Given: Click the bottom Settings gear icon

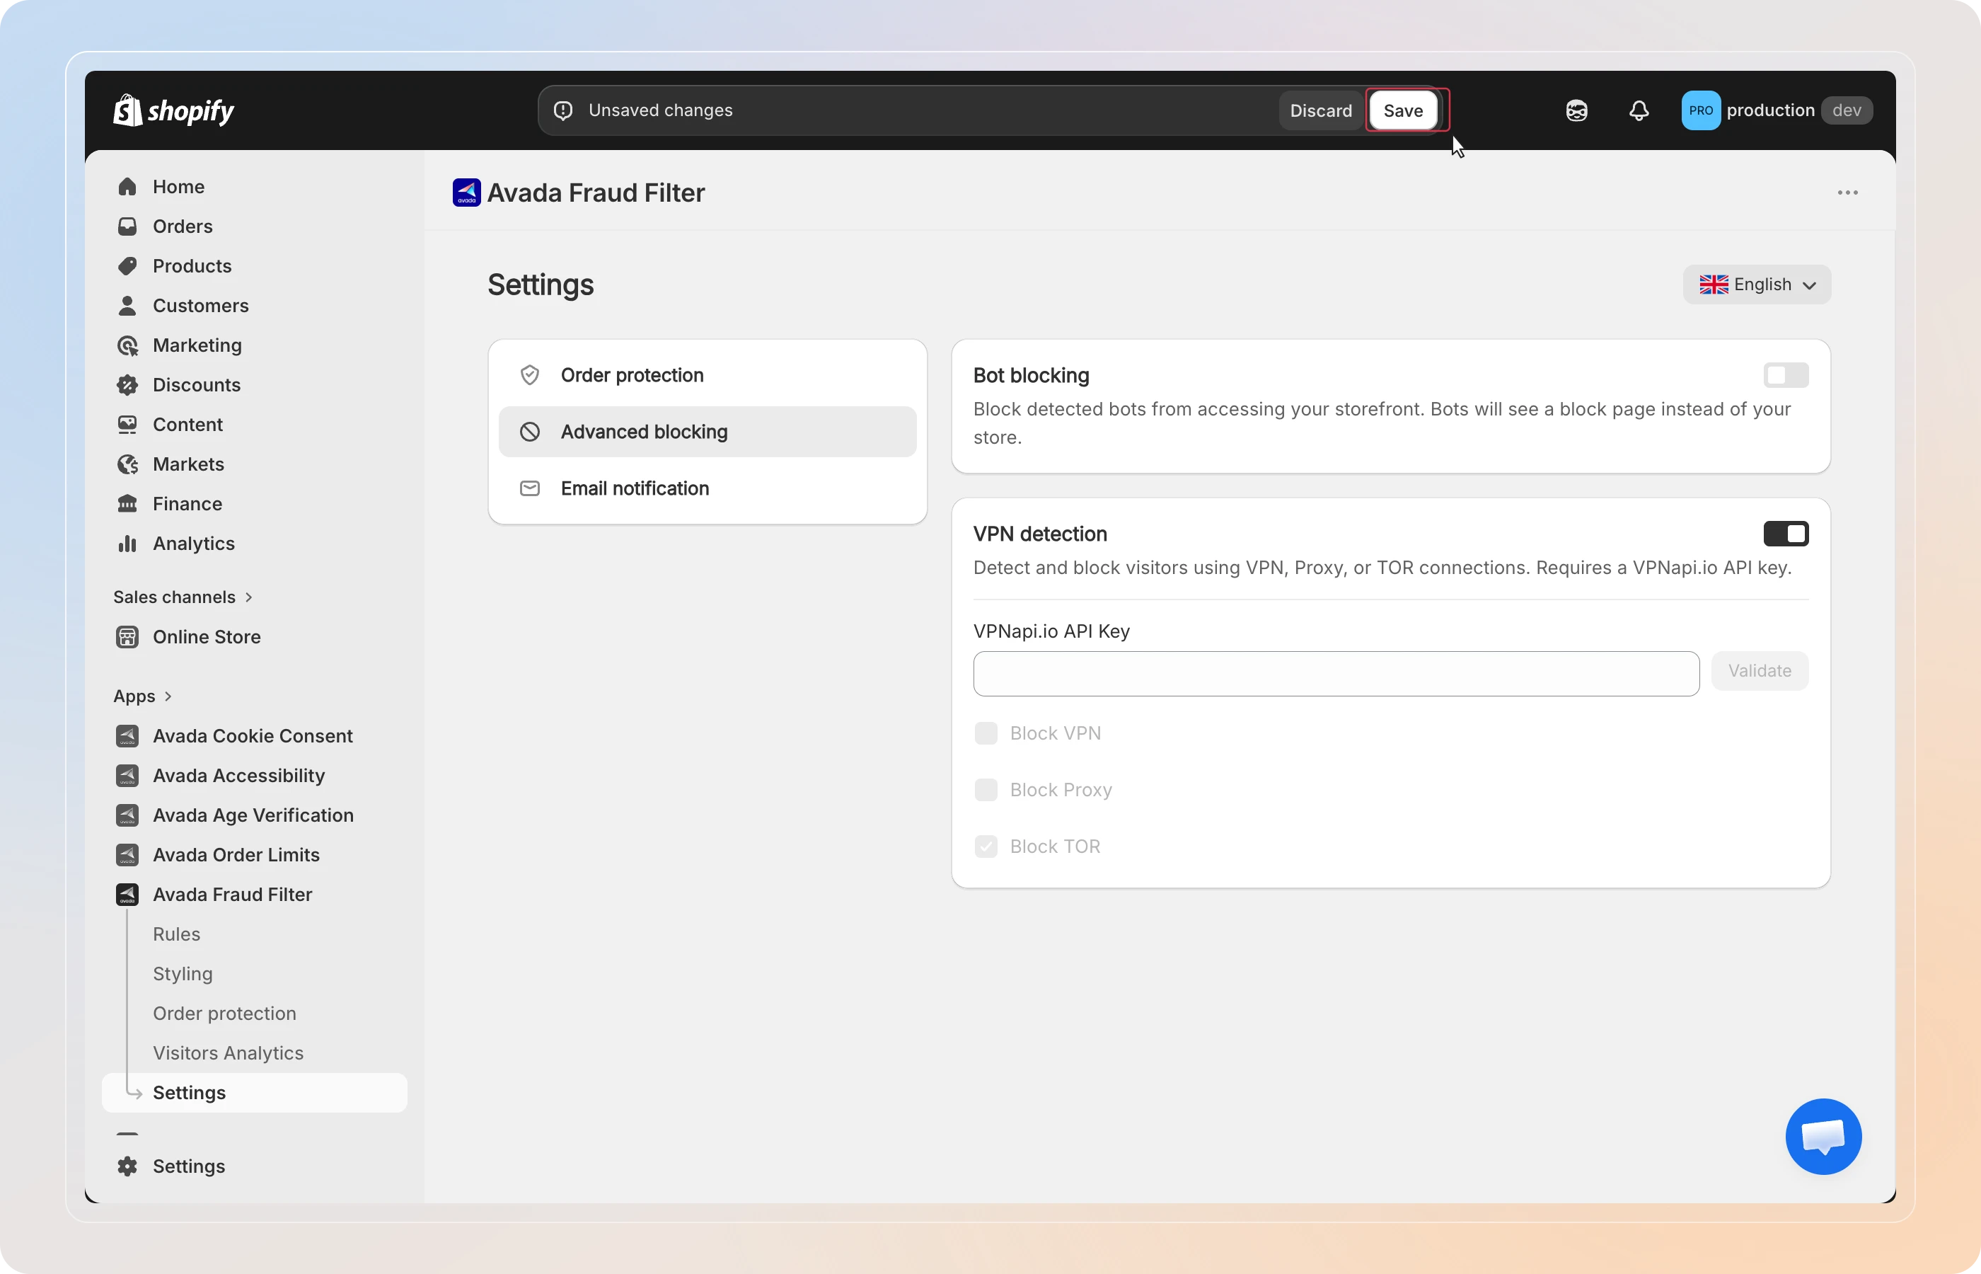Looking at the screenshot, I should [x=127, y=1166].
